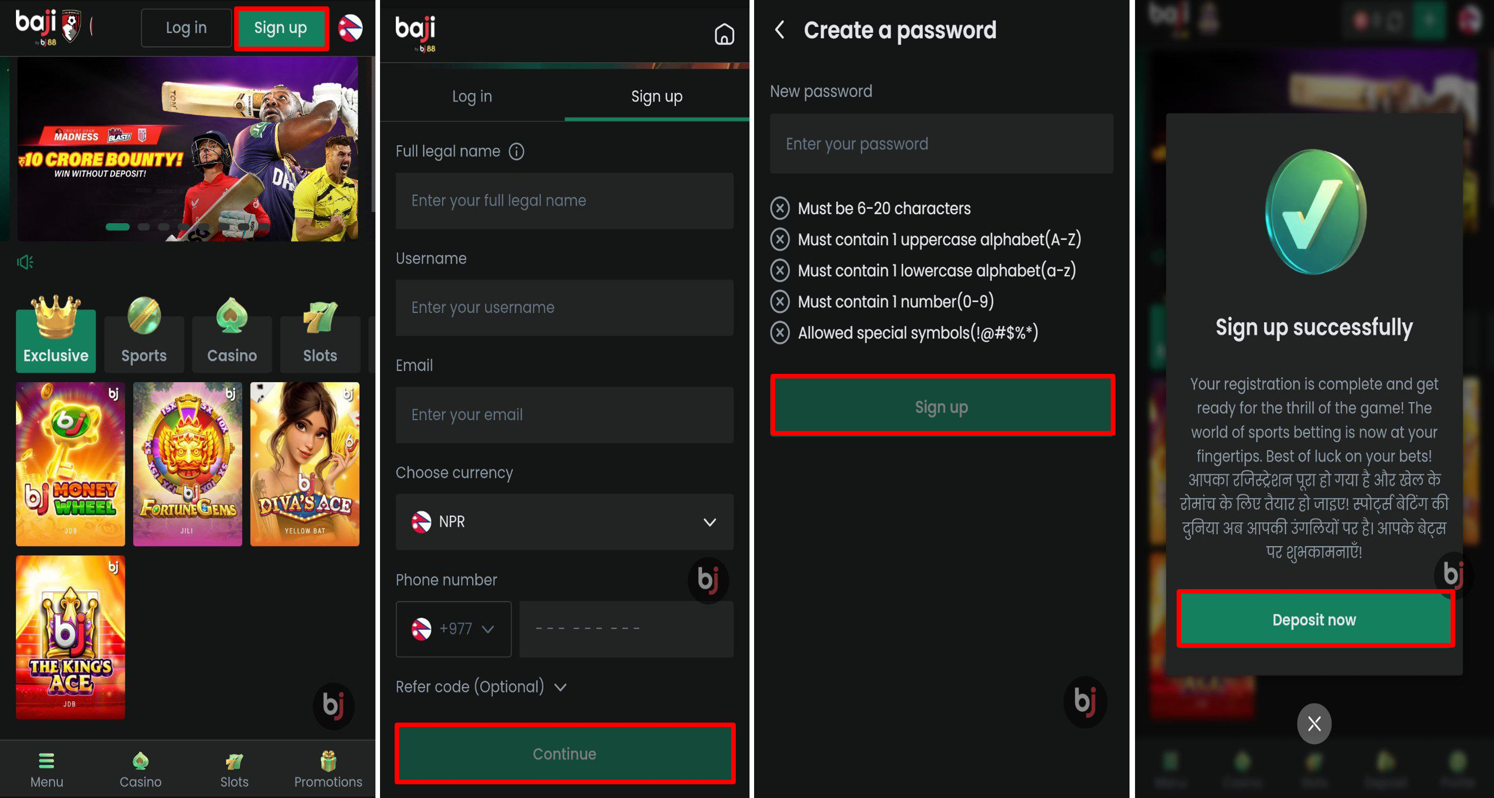
Task: Open the NPR currency dropdown
Action: tap(564, 521)
